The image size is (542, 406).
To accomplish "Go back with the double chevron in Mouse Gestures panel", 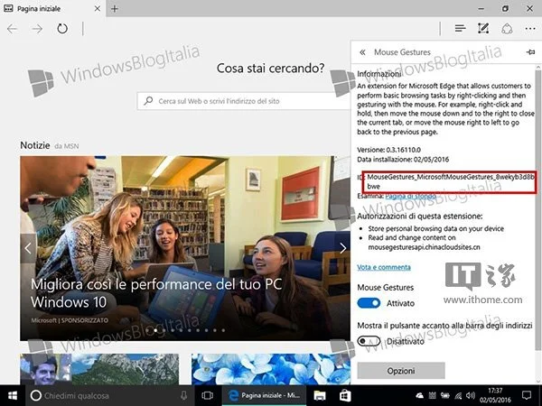I will point(362,52).
